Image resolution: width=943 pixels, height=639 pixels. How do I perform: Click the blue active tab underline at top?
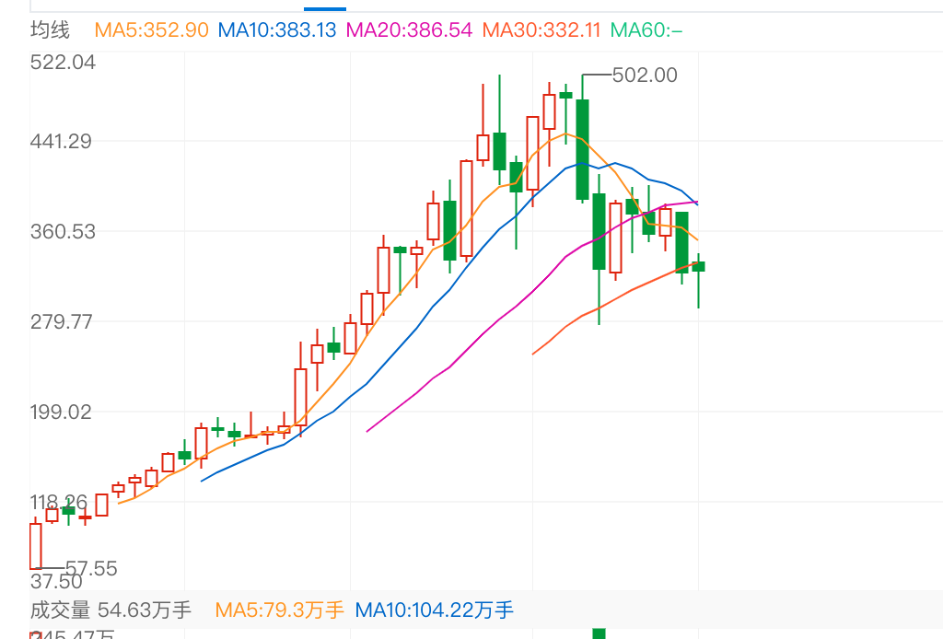325,7
